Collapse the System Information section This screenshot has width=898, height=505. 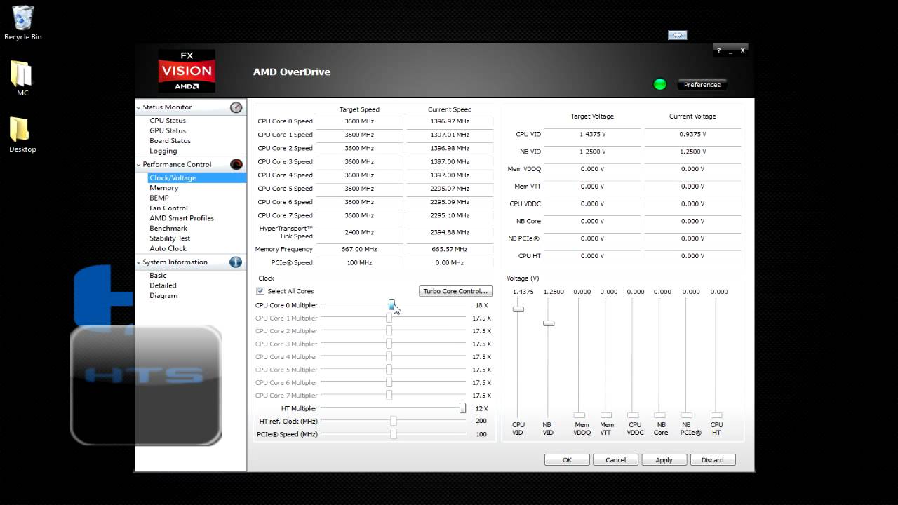(139, 262)
